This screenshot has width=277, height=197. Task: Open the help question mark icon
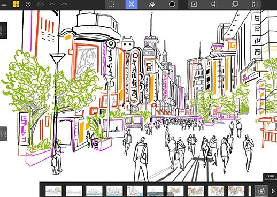click(28, 4)
